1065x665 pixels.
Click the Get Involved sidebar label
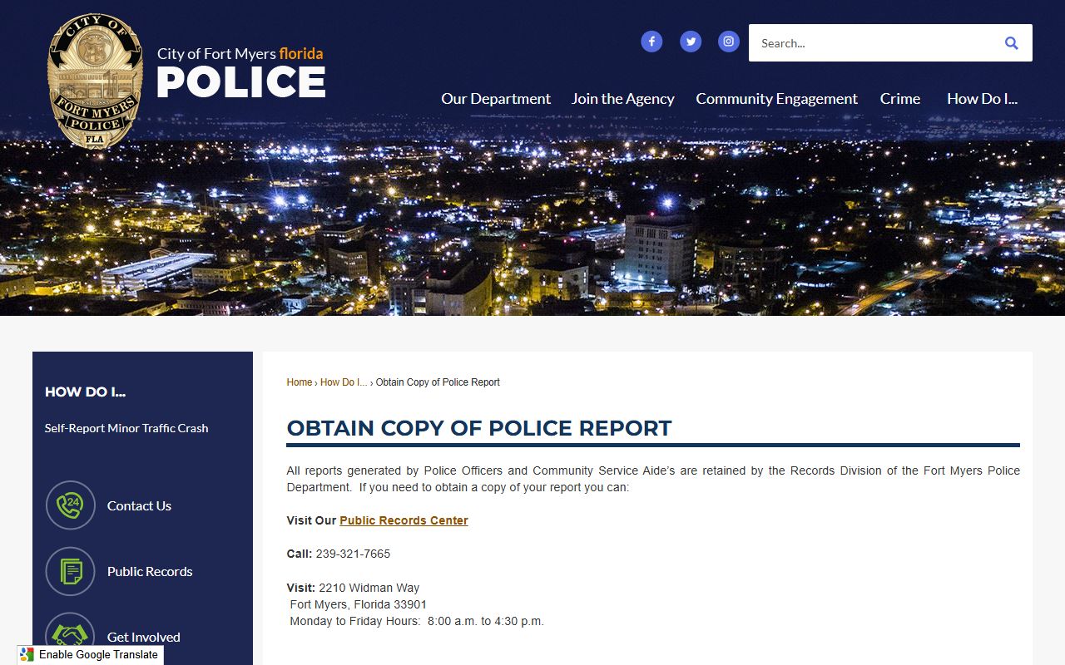[x=144, y=637]
